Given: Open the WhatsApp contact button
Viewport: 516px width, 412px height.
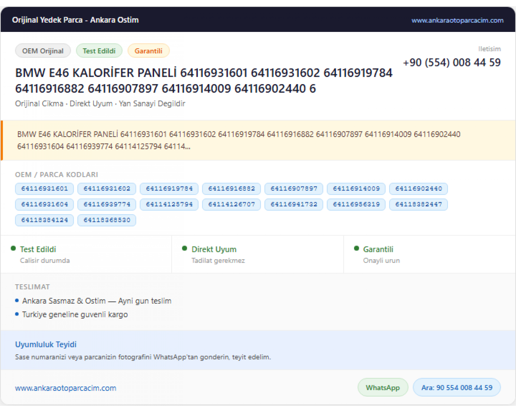Looking at the screenshot, I should tap(383, 387).
